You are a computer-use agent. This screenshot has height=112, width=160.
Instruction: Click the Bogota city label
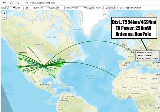point(65,98)
